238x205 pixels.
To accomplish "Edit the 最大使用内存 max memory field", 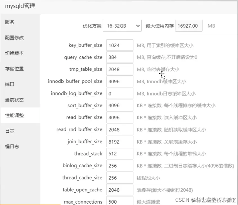I will click(x=189, y=25).
